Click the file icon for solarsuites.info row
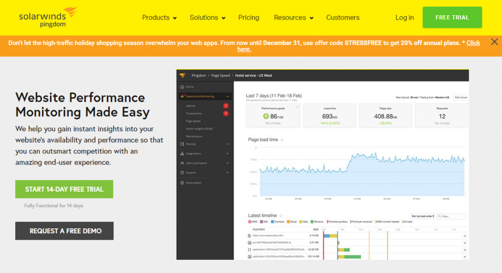The height and width of the screenshot is (273, 502). coord(250,236)
